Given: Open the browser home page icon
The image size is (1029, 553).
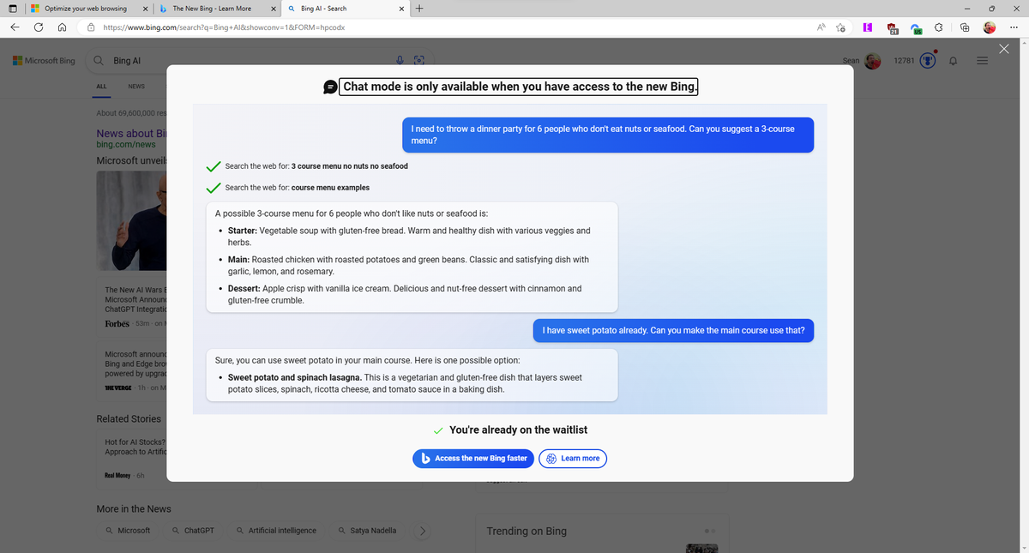Looking at the screenshot, I should tap(63, 27).
